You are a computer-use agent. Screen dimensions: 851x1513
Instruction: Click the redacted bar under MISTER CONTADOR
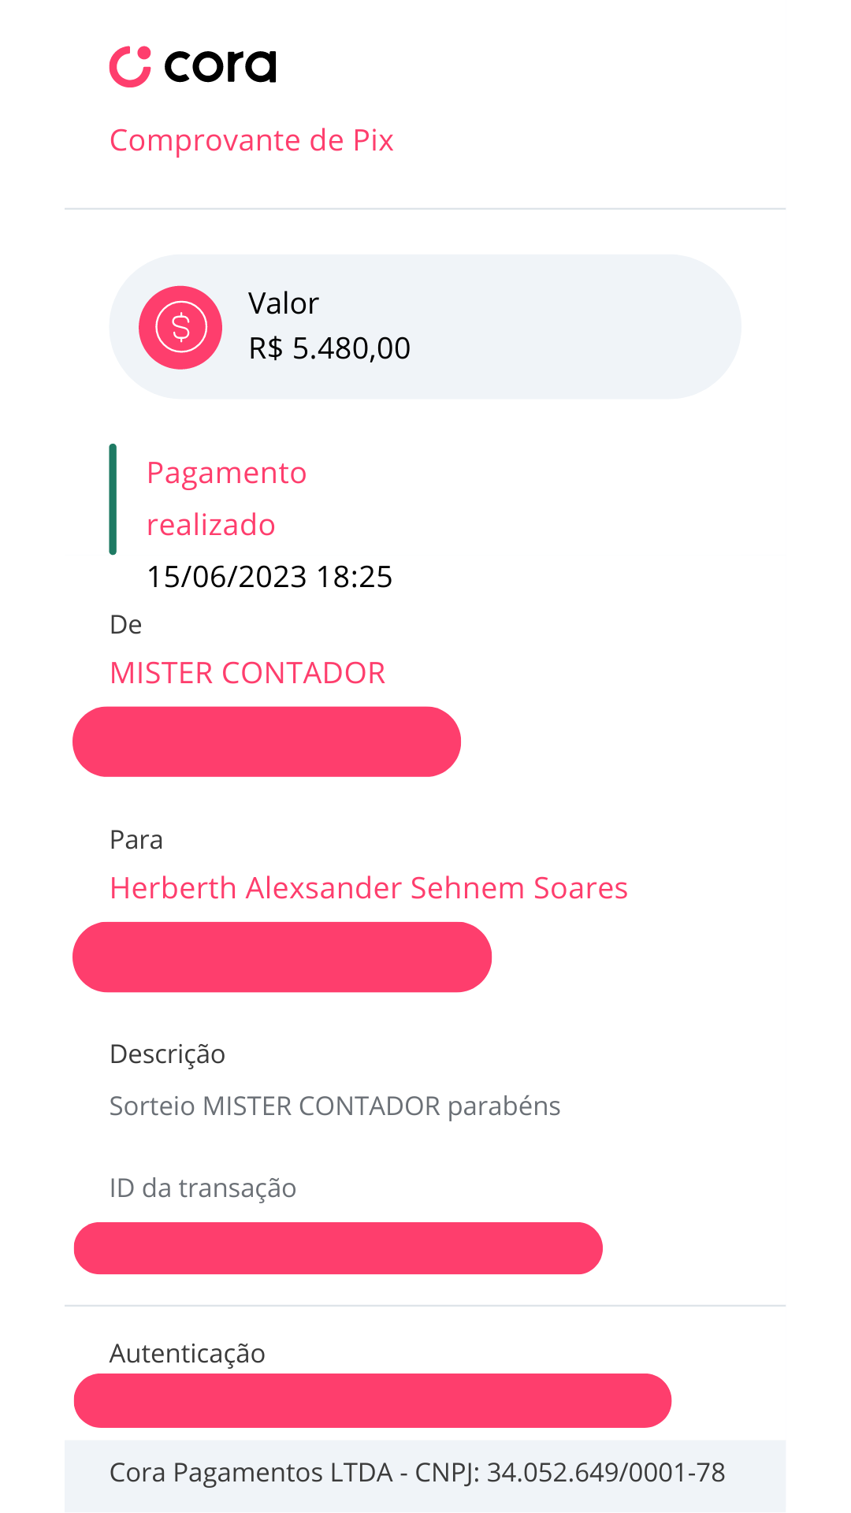click(266, 742)
